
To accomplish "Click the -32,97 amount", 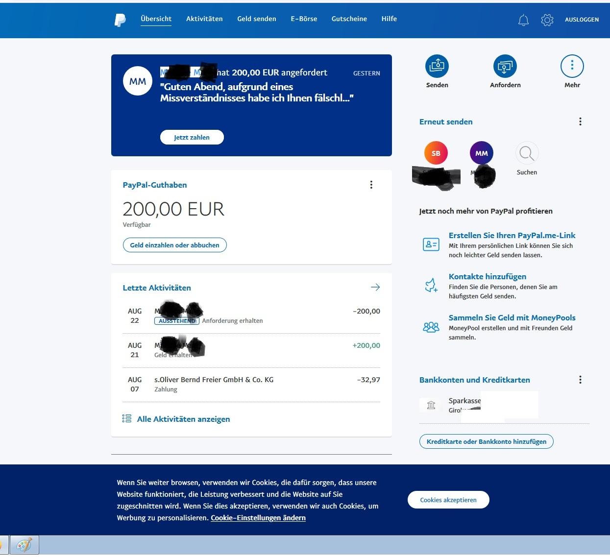I will coord(368,380).
